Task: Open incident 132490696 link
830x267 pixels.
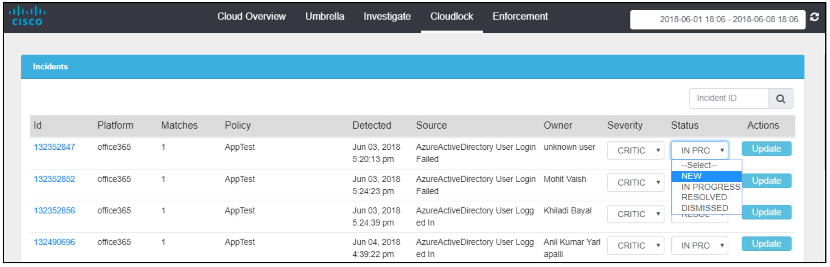Action: pyautogui.click(x=54, y=242)
